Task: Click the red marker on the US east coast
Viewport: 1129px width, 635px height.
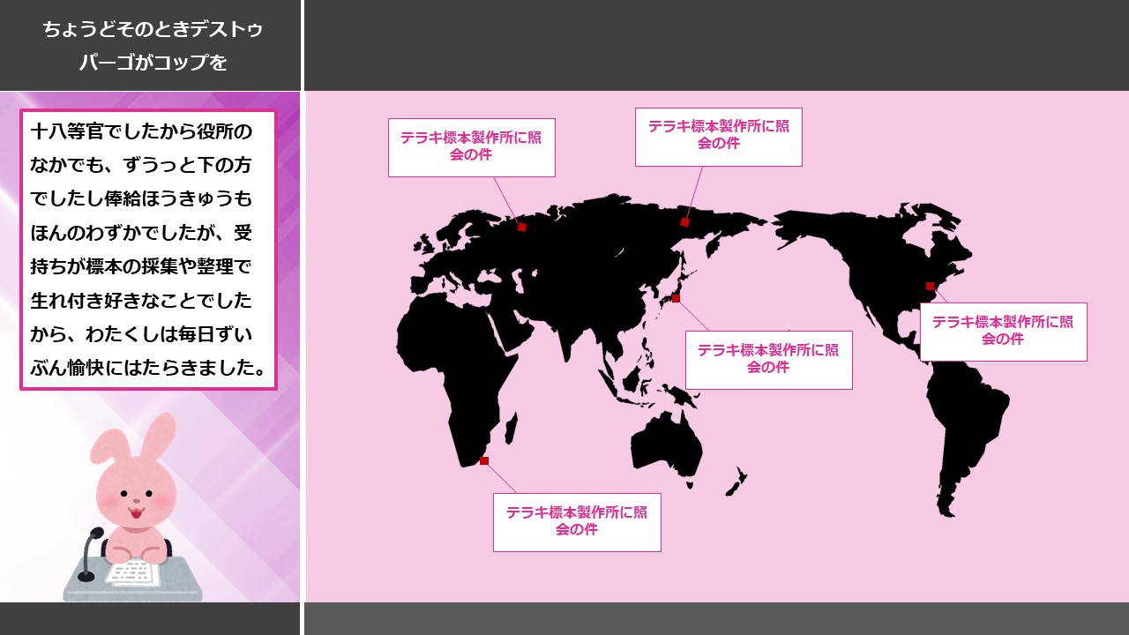Action: [930, 286]
